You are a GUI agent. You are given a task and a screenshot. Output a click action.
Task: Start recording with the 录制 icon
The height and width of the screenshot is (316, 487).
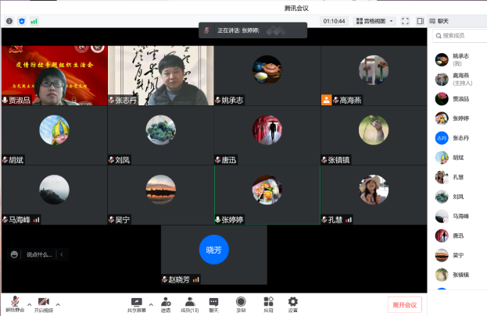click(x=241, y=303)
